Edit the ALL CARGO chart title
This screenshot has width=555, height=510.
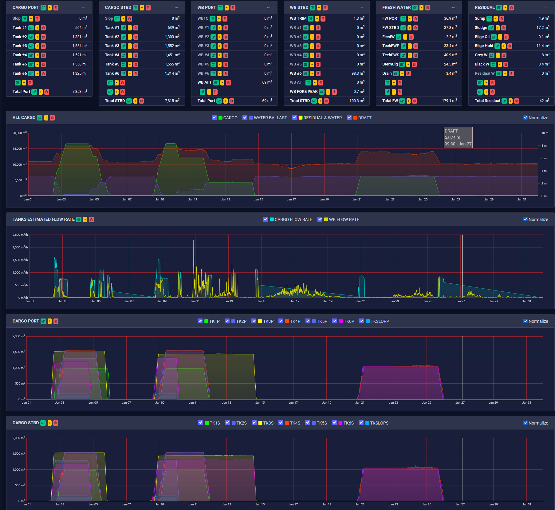[x=40, y=117]
